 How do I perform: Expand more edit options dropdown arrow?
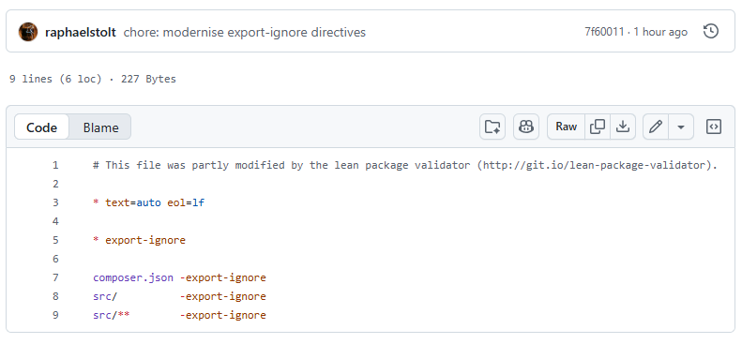681,127
